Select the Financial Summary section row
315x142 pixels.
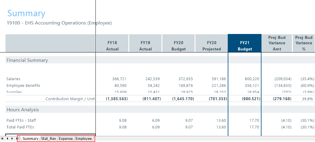click(x=27, y=60)
